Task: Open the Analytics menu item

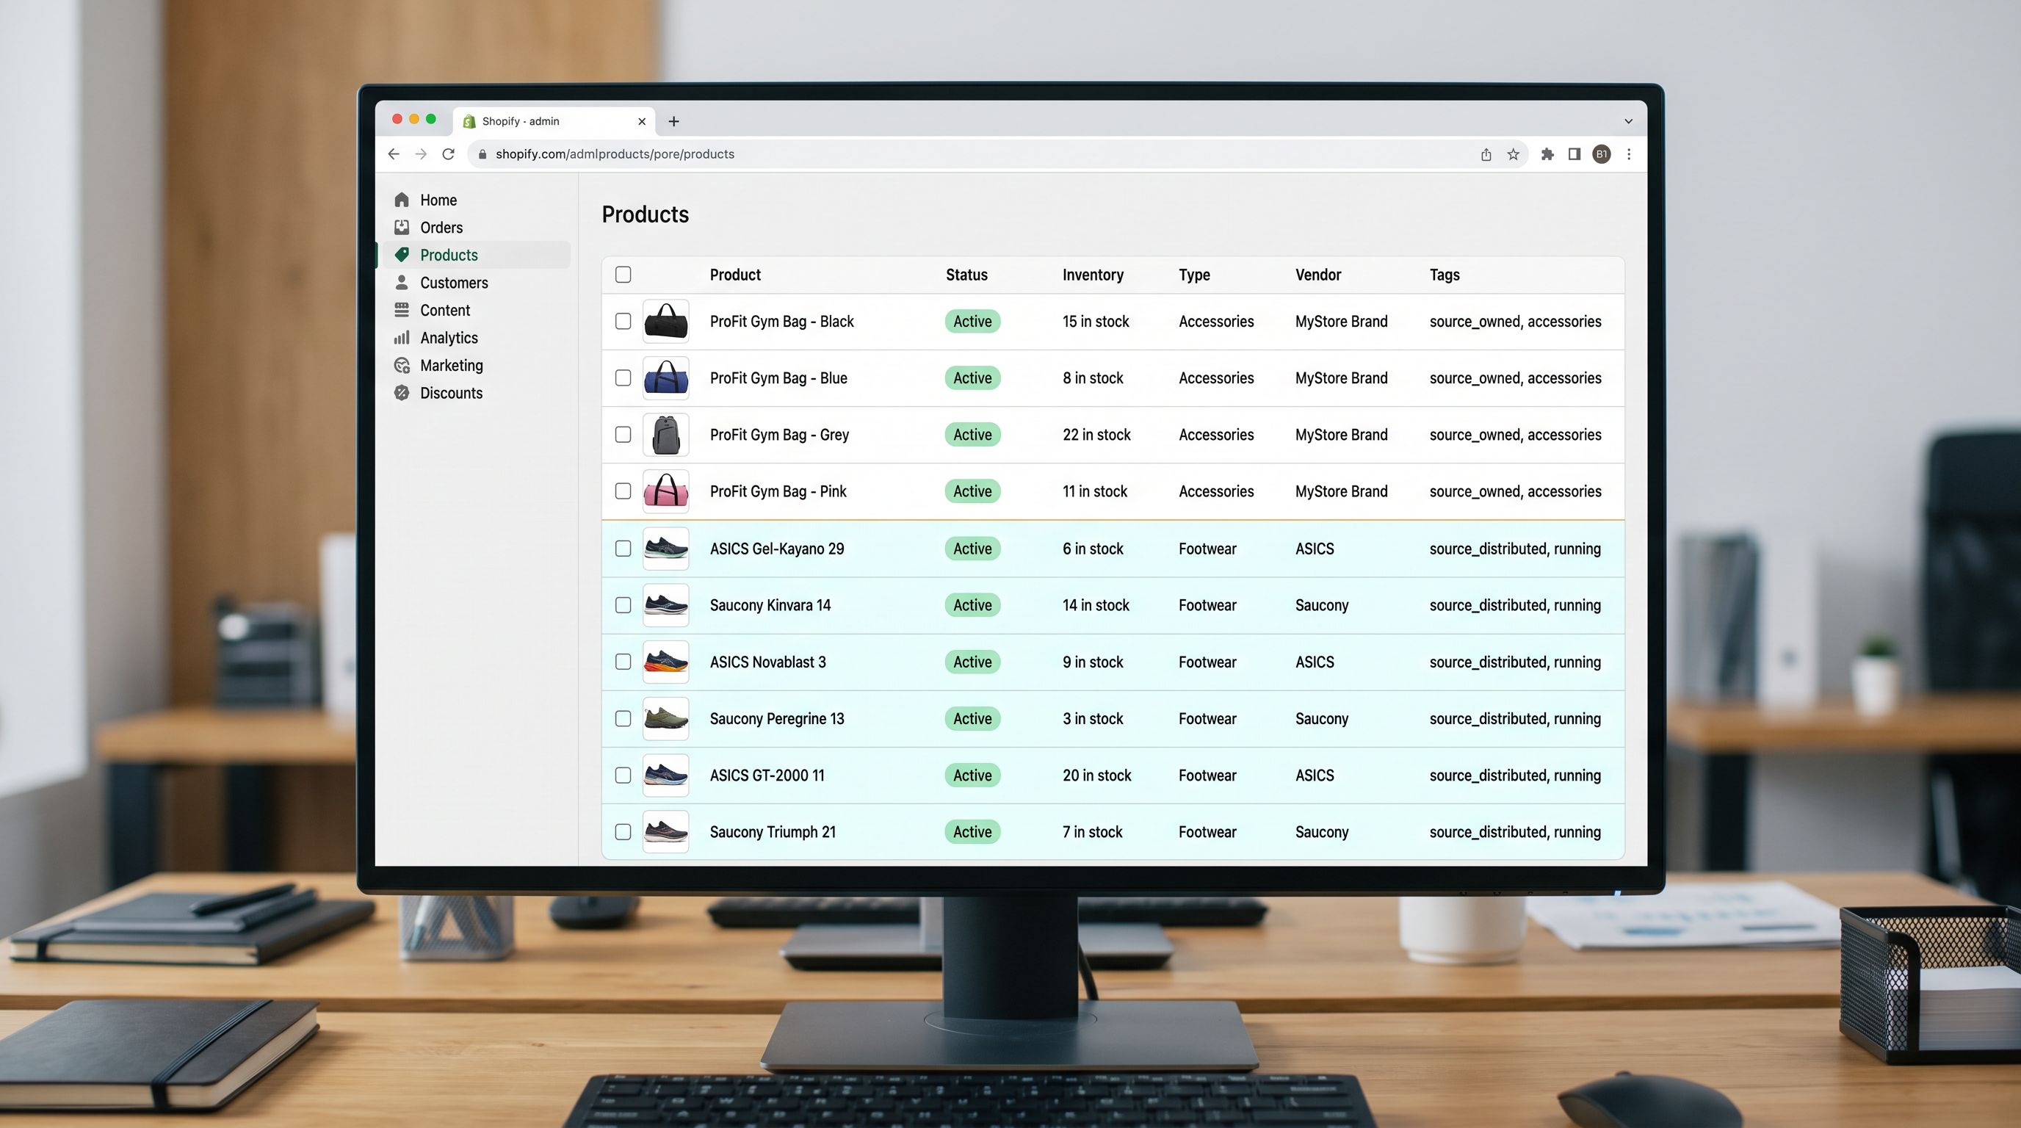Action: (x=449, y=338)
